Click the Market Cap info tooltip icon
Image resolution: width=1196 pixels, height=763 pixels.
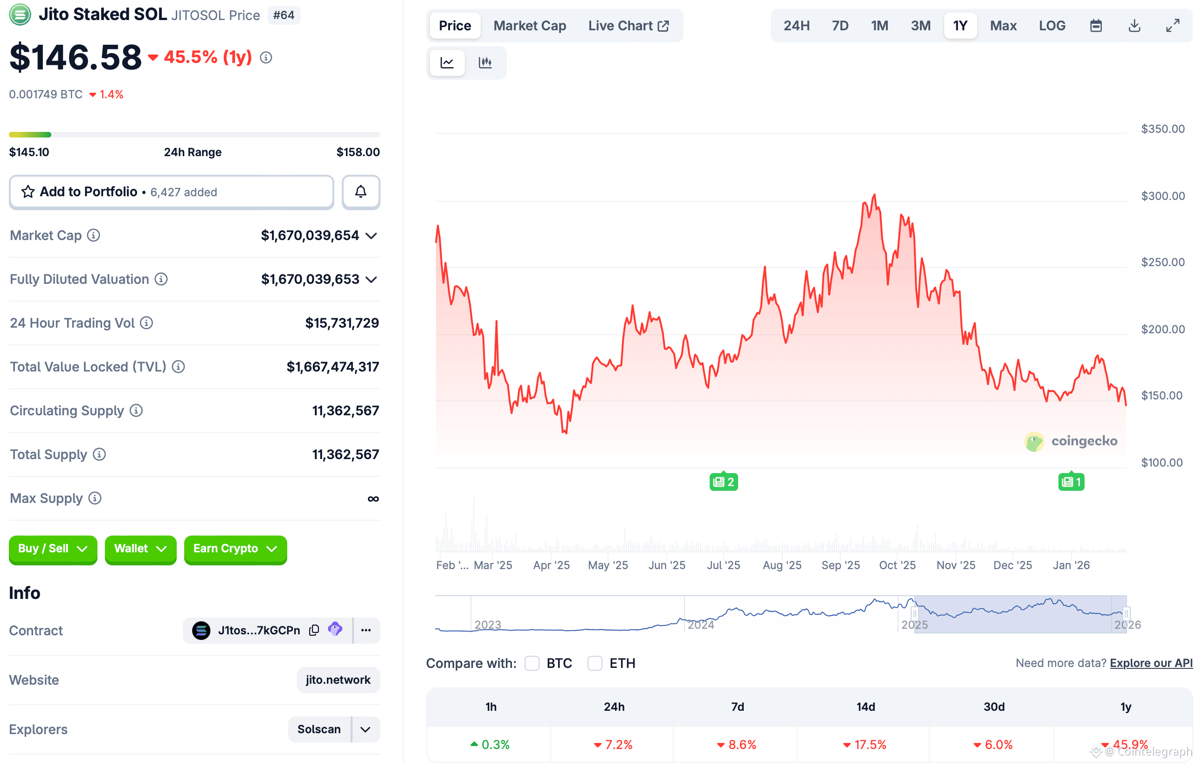93,236
